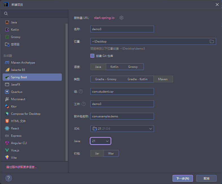The width and height of the screenshot is (222, 184).
Task: Choose the Micronaut mu icon
Action: click(x=7, y=99)
